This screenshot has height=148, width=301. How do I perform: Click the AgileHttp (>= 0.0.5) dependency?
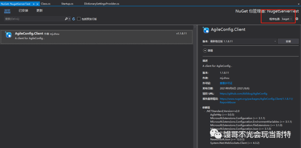222,115
